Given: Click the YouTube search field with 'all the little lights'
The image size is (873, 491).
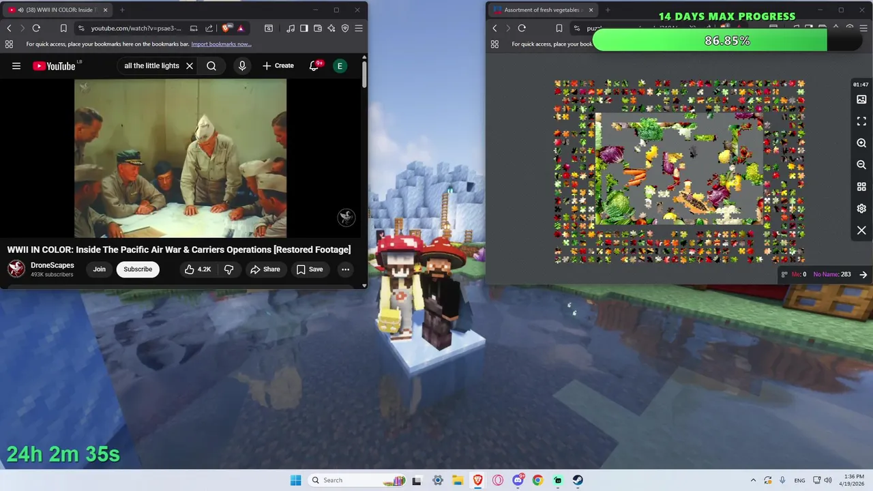Looking at the screenshot, I should tap(151, 66).
